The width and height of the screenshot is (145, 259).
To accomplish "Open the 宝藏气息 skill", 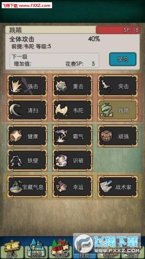I will coord(27,187).
